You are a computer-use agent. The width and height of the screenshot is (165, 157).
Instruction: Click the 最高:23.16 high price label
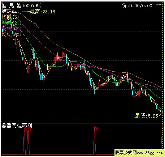pos(42,12)
